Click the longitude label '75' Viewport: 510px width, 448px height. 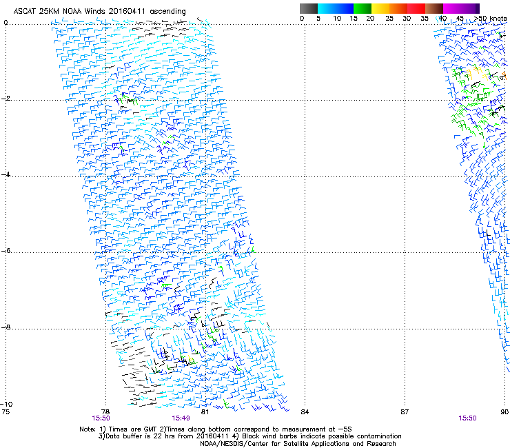6,412
